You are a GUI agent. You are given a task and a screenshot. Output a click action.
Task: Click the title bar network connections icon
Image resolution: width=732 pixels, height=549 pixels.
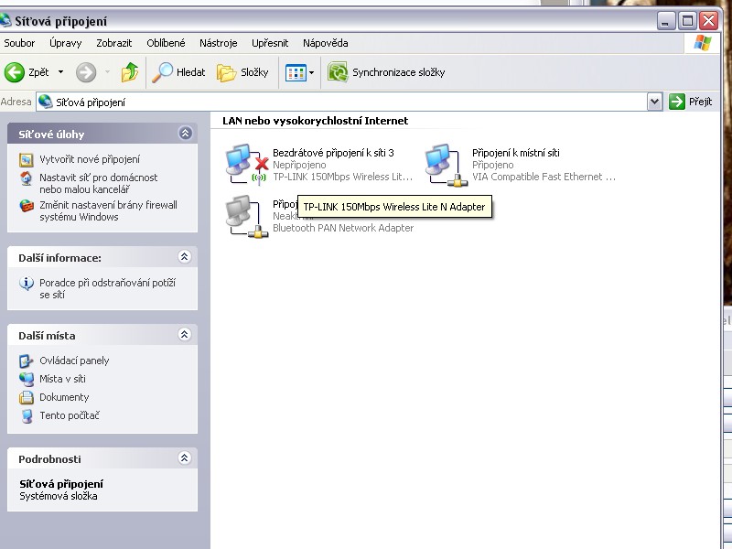[x=5, y=20]
